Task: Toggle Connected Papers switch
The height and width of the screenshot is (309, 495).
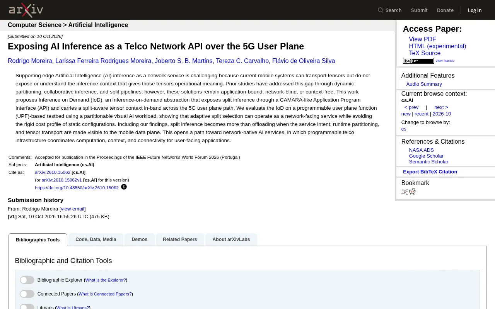Action: tap(27, 294)
